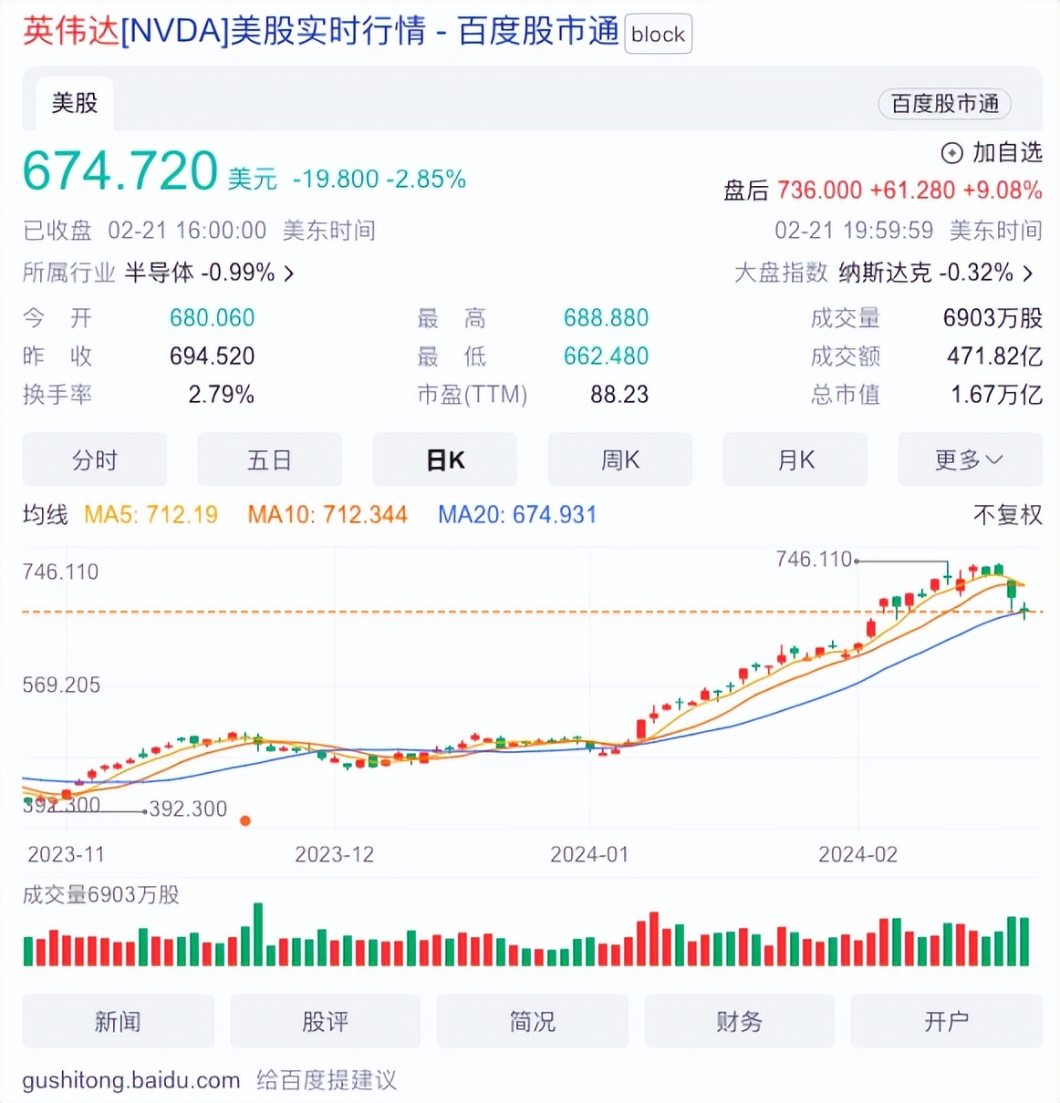This screenshot has width=1060, height=1103.
Task: Click the 开户 button
Action: pyautogui.click(x=947, y=1022)
